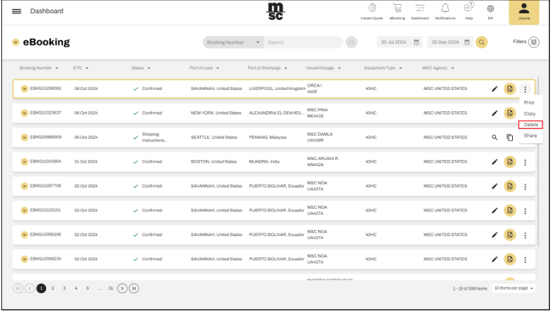
Task: Collapse the eBooking section chevron
Action: [x=16, y=42]
